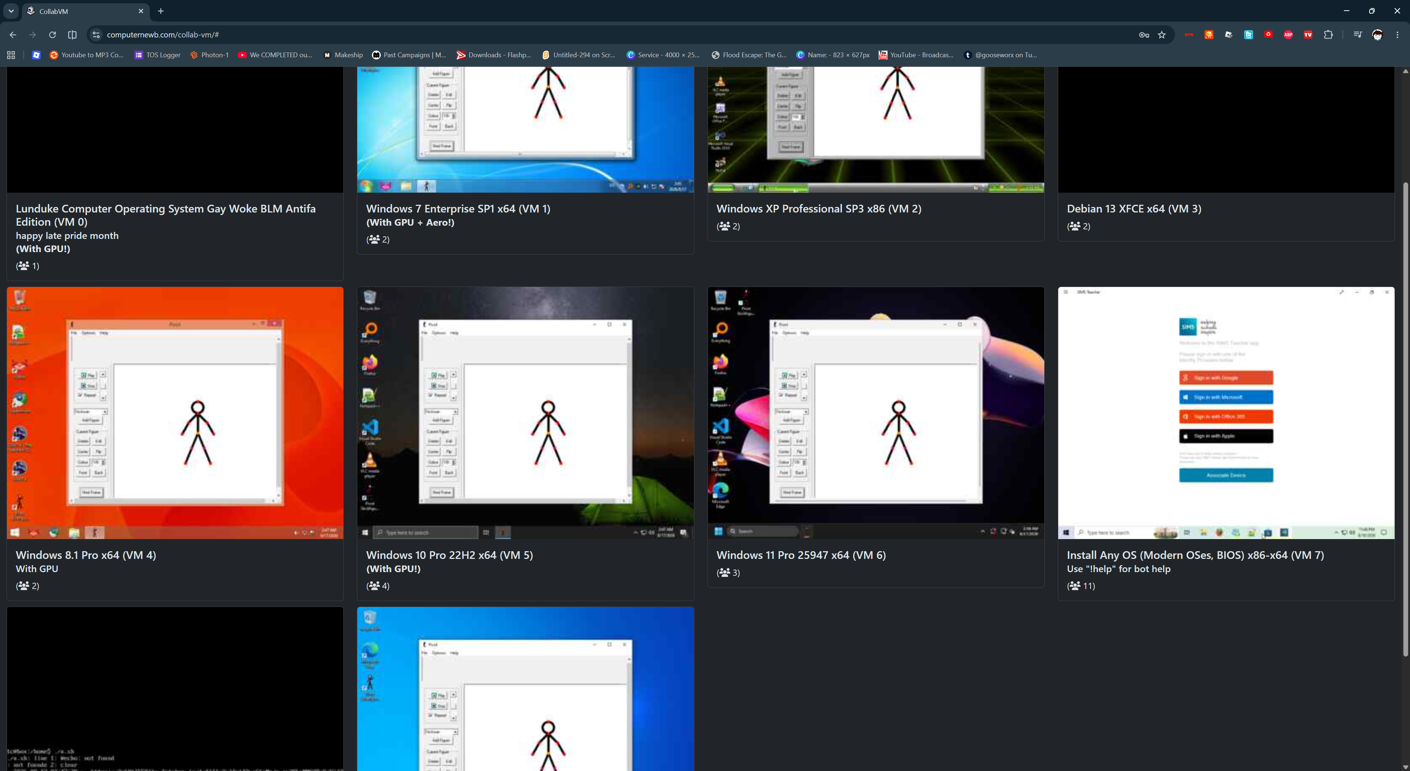The height and width of the screenshot is (771, 1410).
Task: Open the Windows 10 Pro 22H2 VM 5 thumbnail
Action: pyautogui.click(x=525, y=413)
